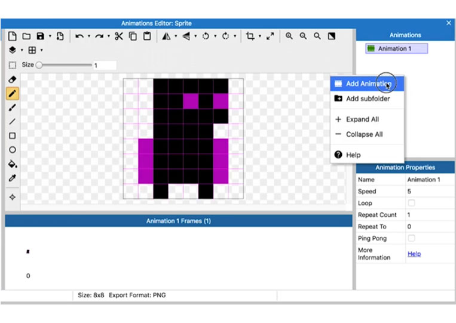Viewport: 456px width, 323px height.
Task: Select the Ellipse shape tool
Action: click(x=12, y=150)
